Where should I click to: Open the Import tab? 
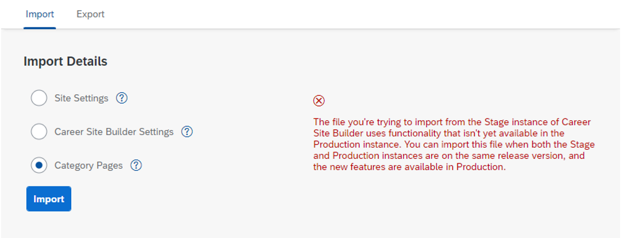(40, 14)
